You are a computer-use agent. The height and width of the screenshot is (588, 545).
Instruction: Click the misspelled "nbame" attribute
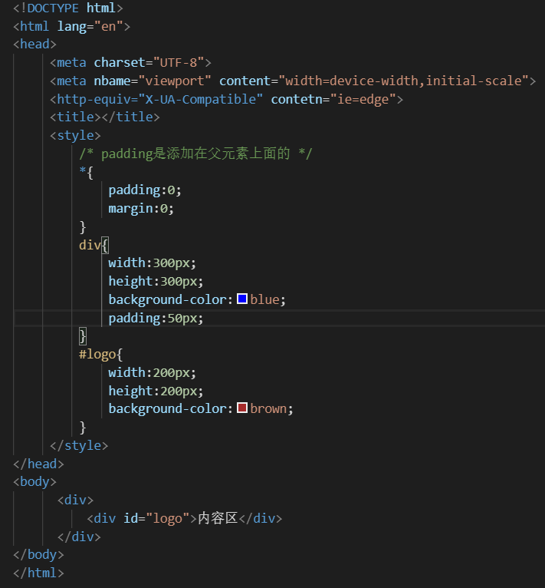pos(112,81)
